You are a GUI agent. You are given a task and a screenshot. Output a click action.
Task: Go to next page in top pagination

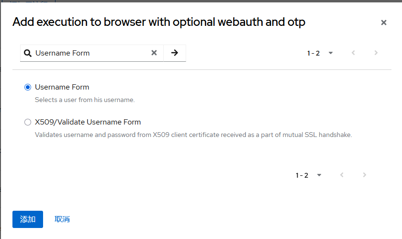pos(376,53)
